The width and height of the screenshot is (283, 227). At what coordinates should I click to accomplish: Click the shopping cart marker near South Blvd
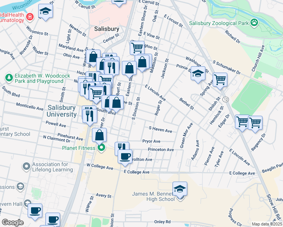pos(96,94)
